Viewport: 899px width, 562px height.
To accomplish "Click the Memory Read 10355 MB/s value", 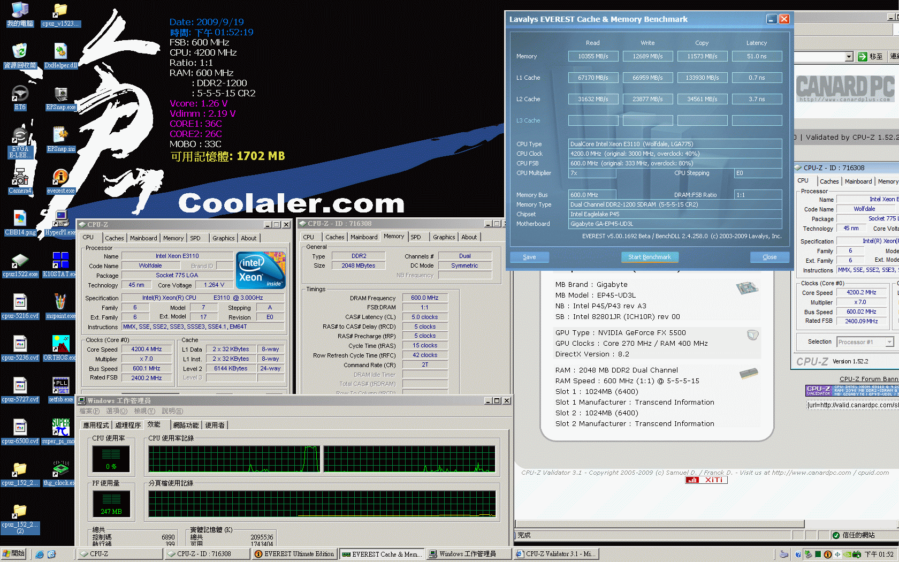I will pos(593,56).
